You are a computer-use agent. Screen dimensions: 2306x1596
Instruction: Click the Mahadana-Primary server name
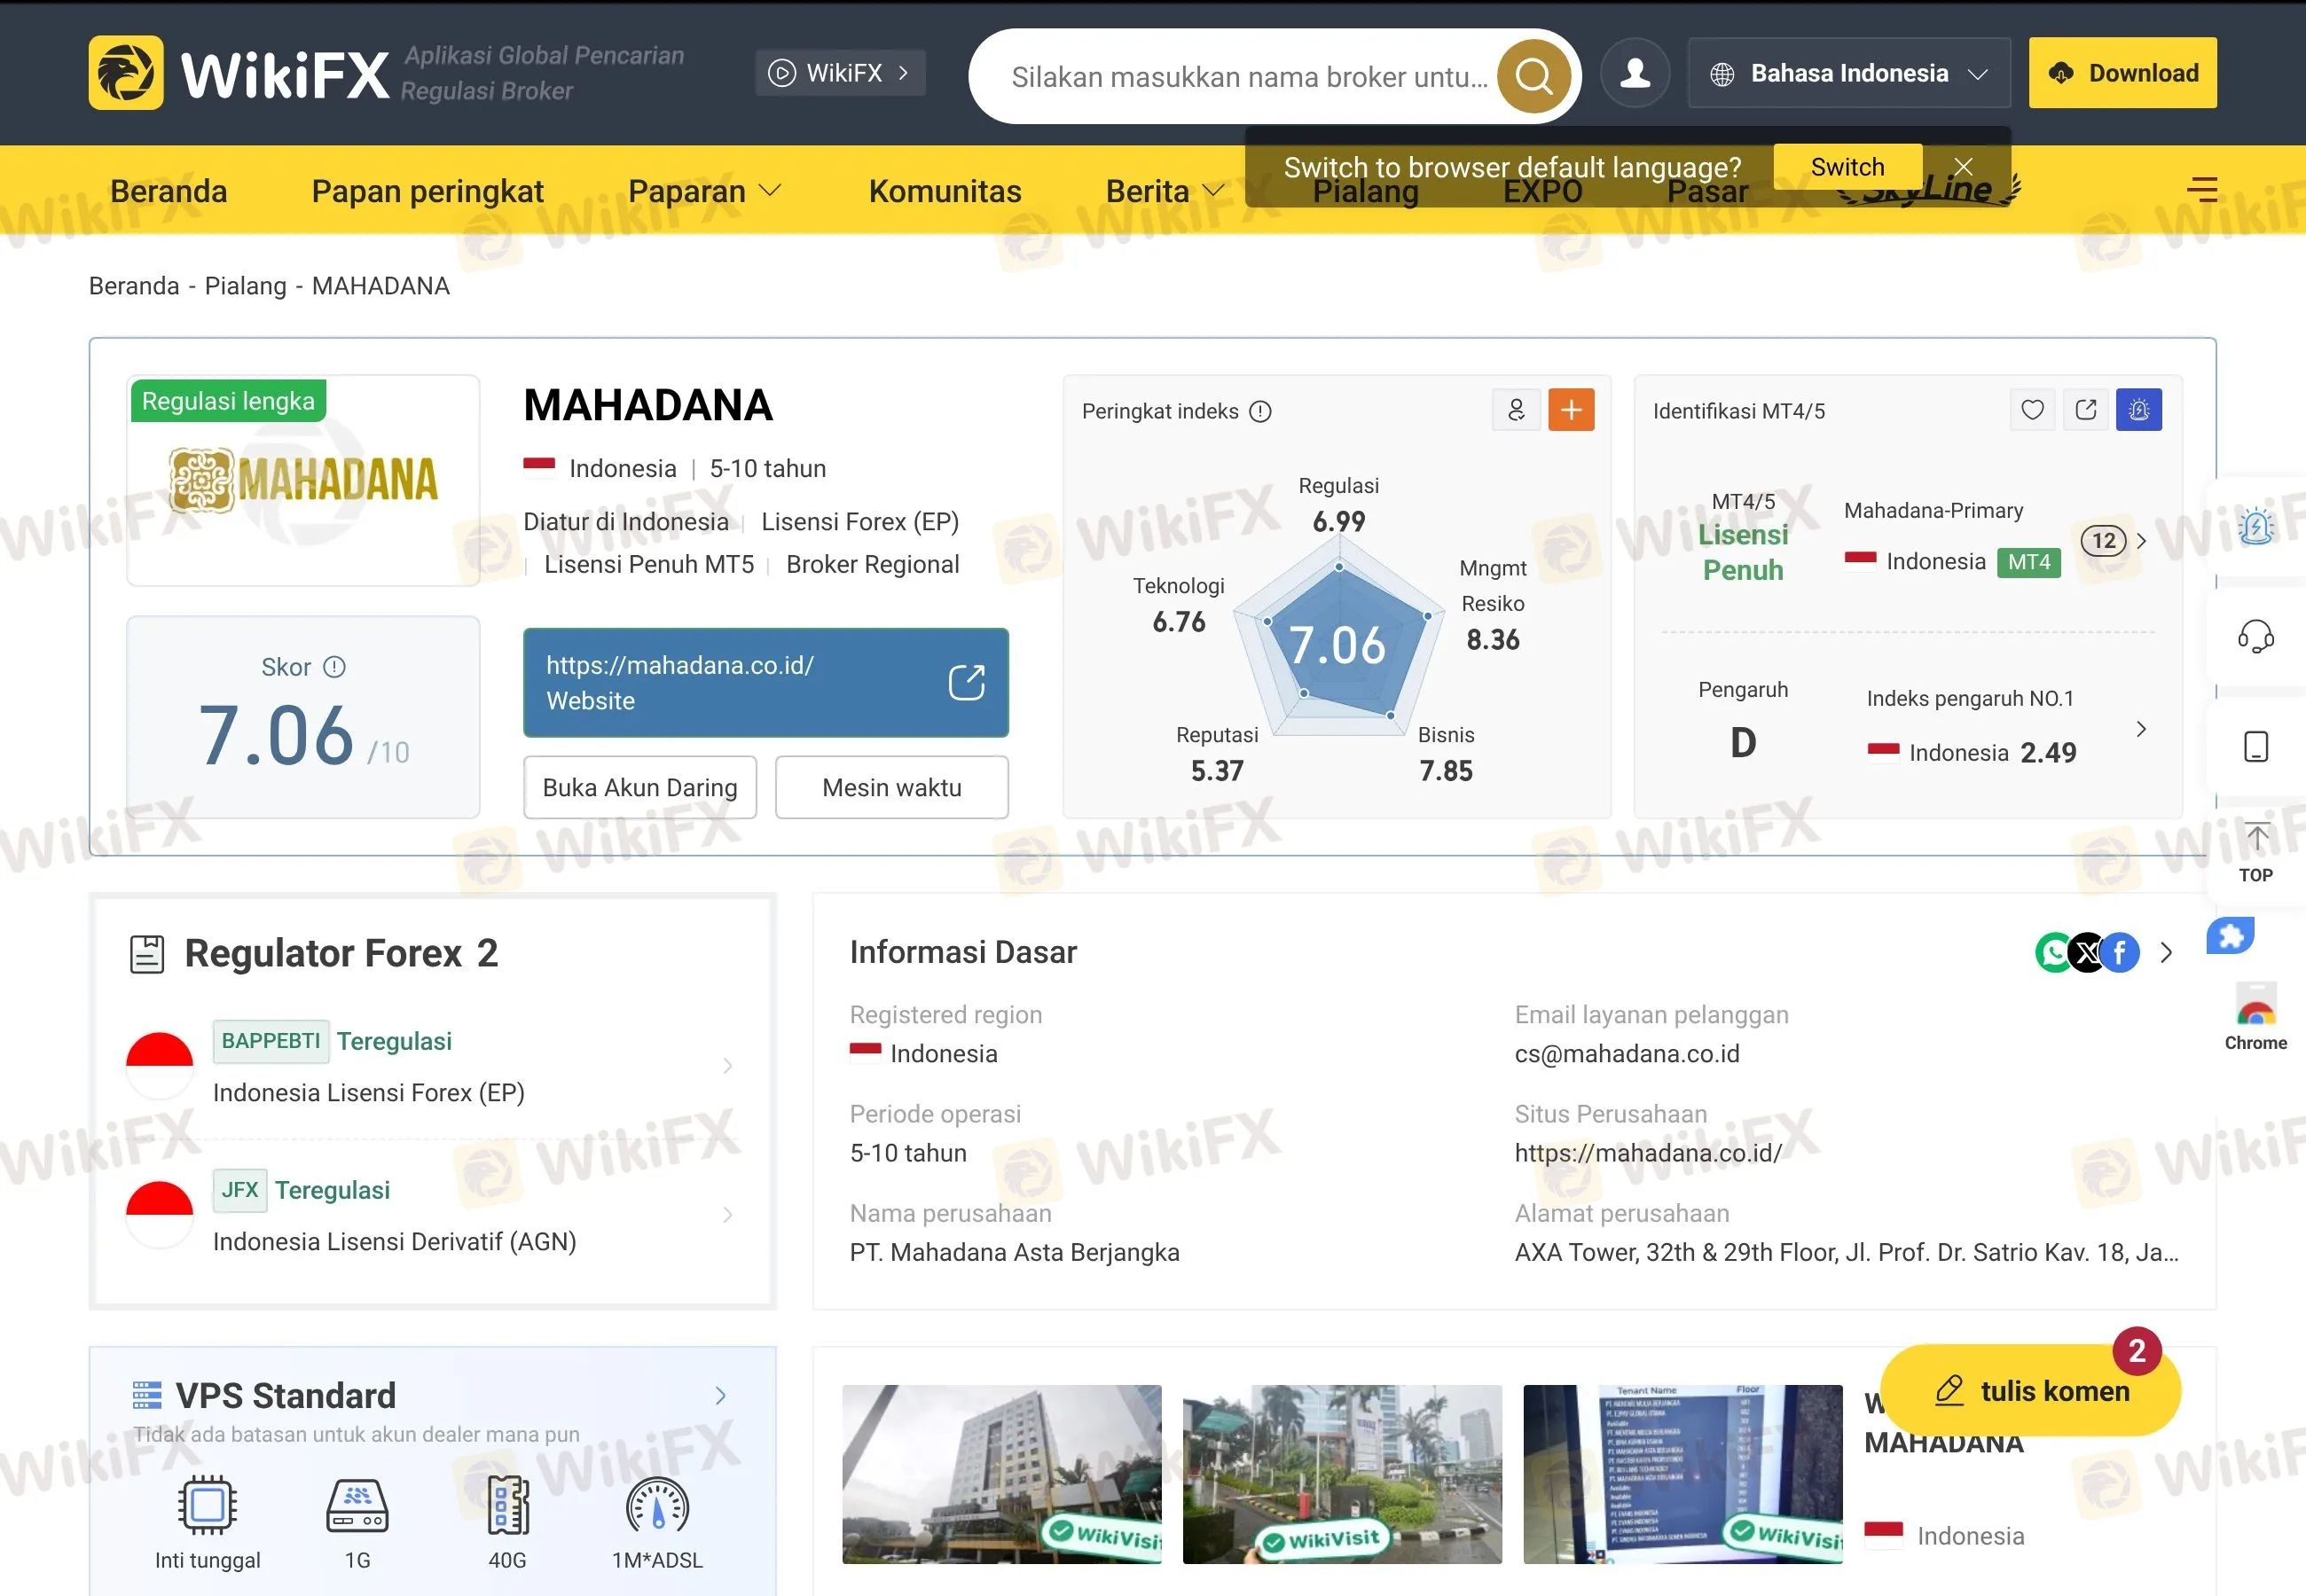tap(1933, 511)
